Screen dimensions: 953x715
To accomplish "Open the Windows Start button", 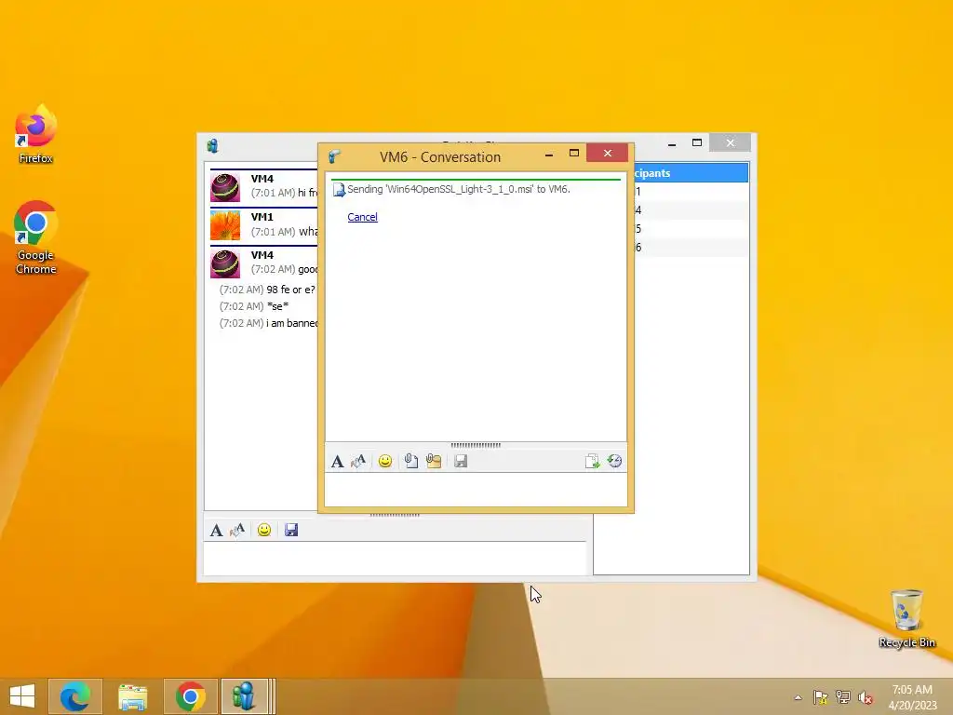I will click(x=22, y=696).
